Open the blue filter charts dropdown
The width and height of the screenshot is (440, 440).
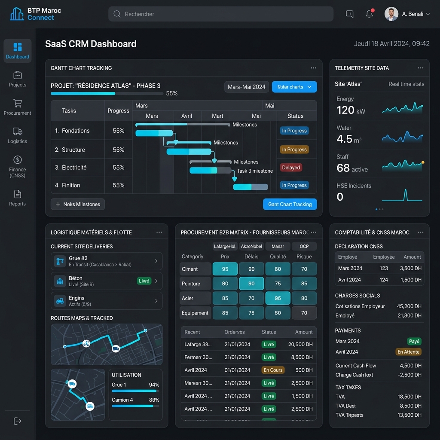pyautogui.click(x=294, y=87)
